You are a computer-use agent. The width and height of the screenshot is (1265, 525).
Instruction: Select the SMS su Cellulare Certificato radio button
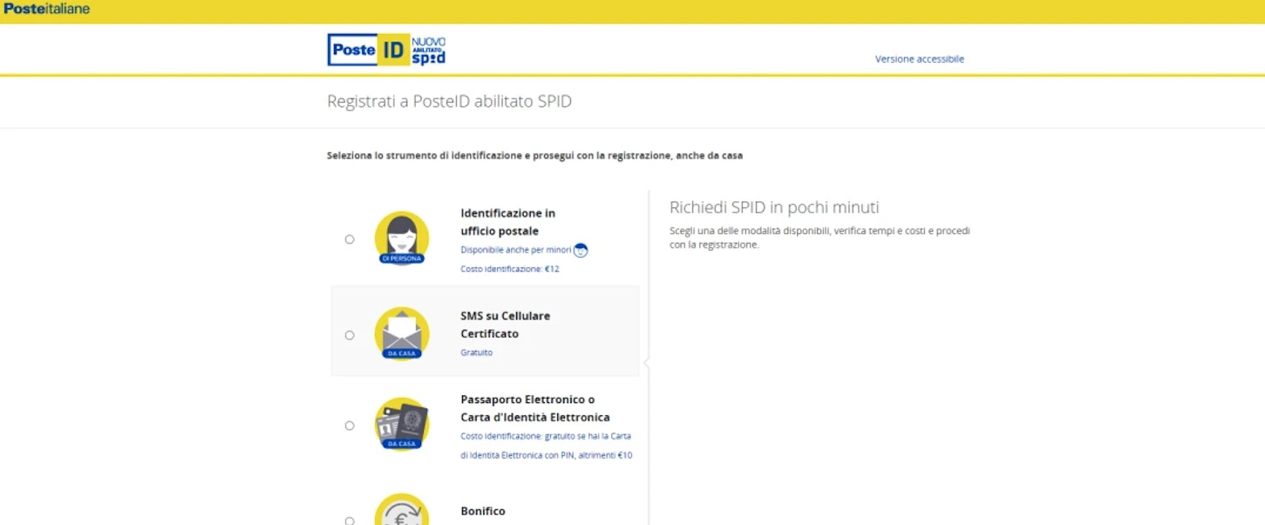coord(350,335)
